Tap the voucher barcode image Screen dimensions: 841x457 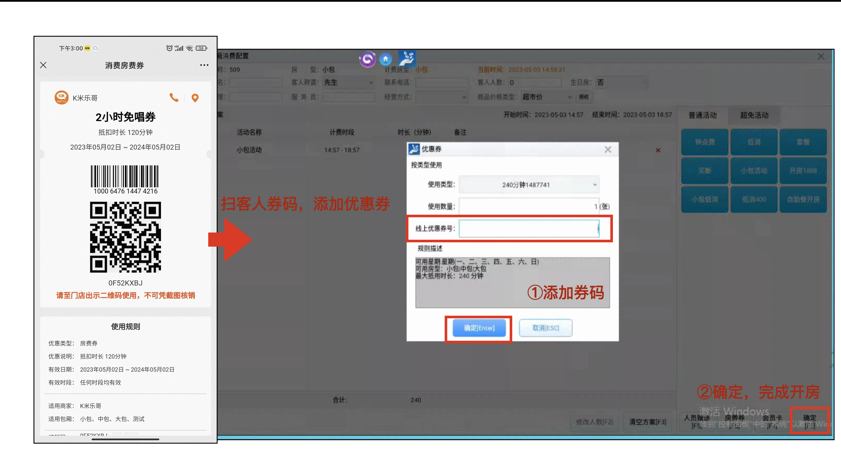124,176
